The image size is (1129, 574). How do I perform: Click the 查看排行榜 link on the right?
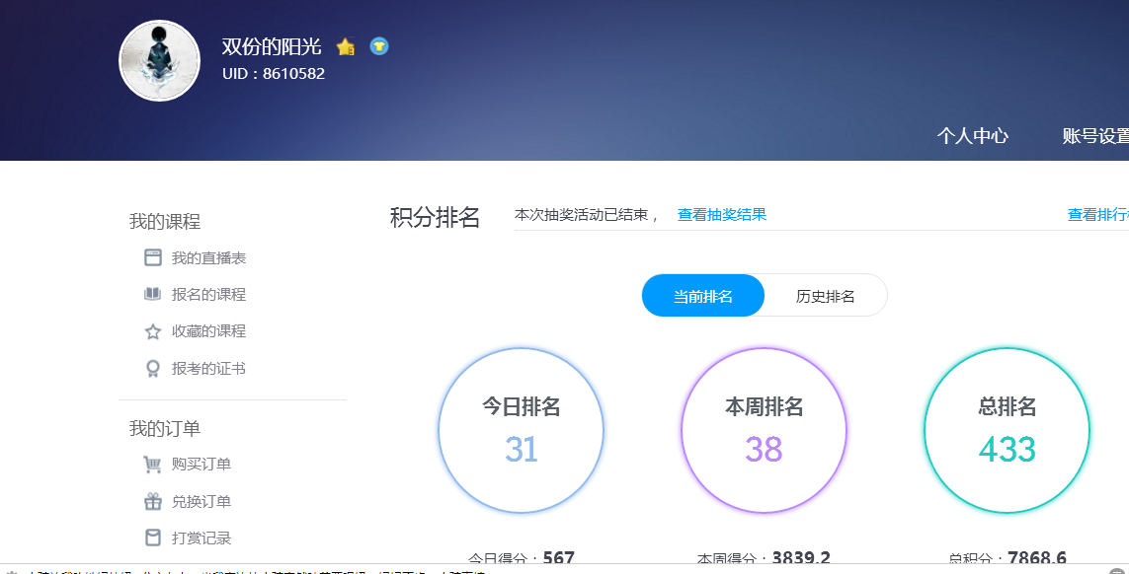[x=1097, y=215]
